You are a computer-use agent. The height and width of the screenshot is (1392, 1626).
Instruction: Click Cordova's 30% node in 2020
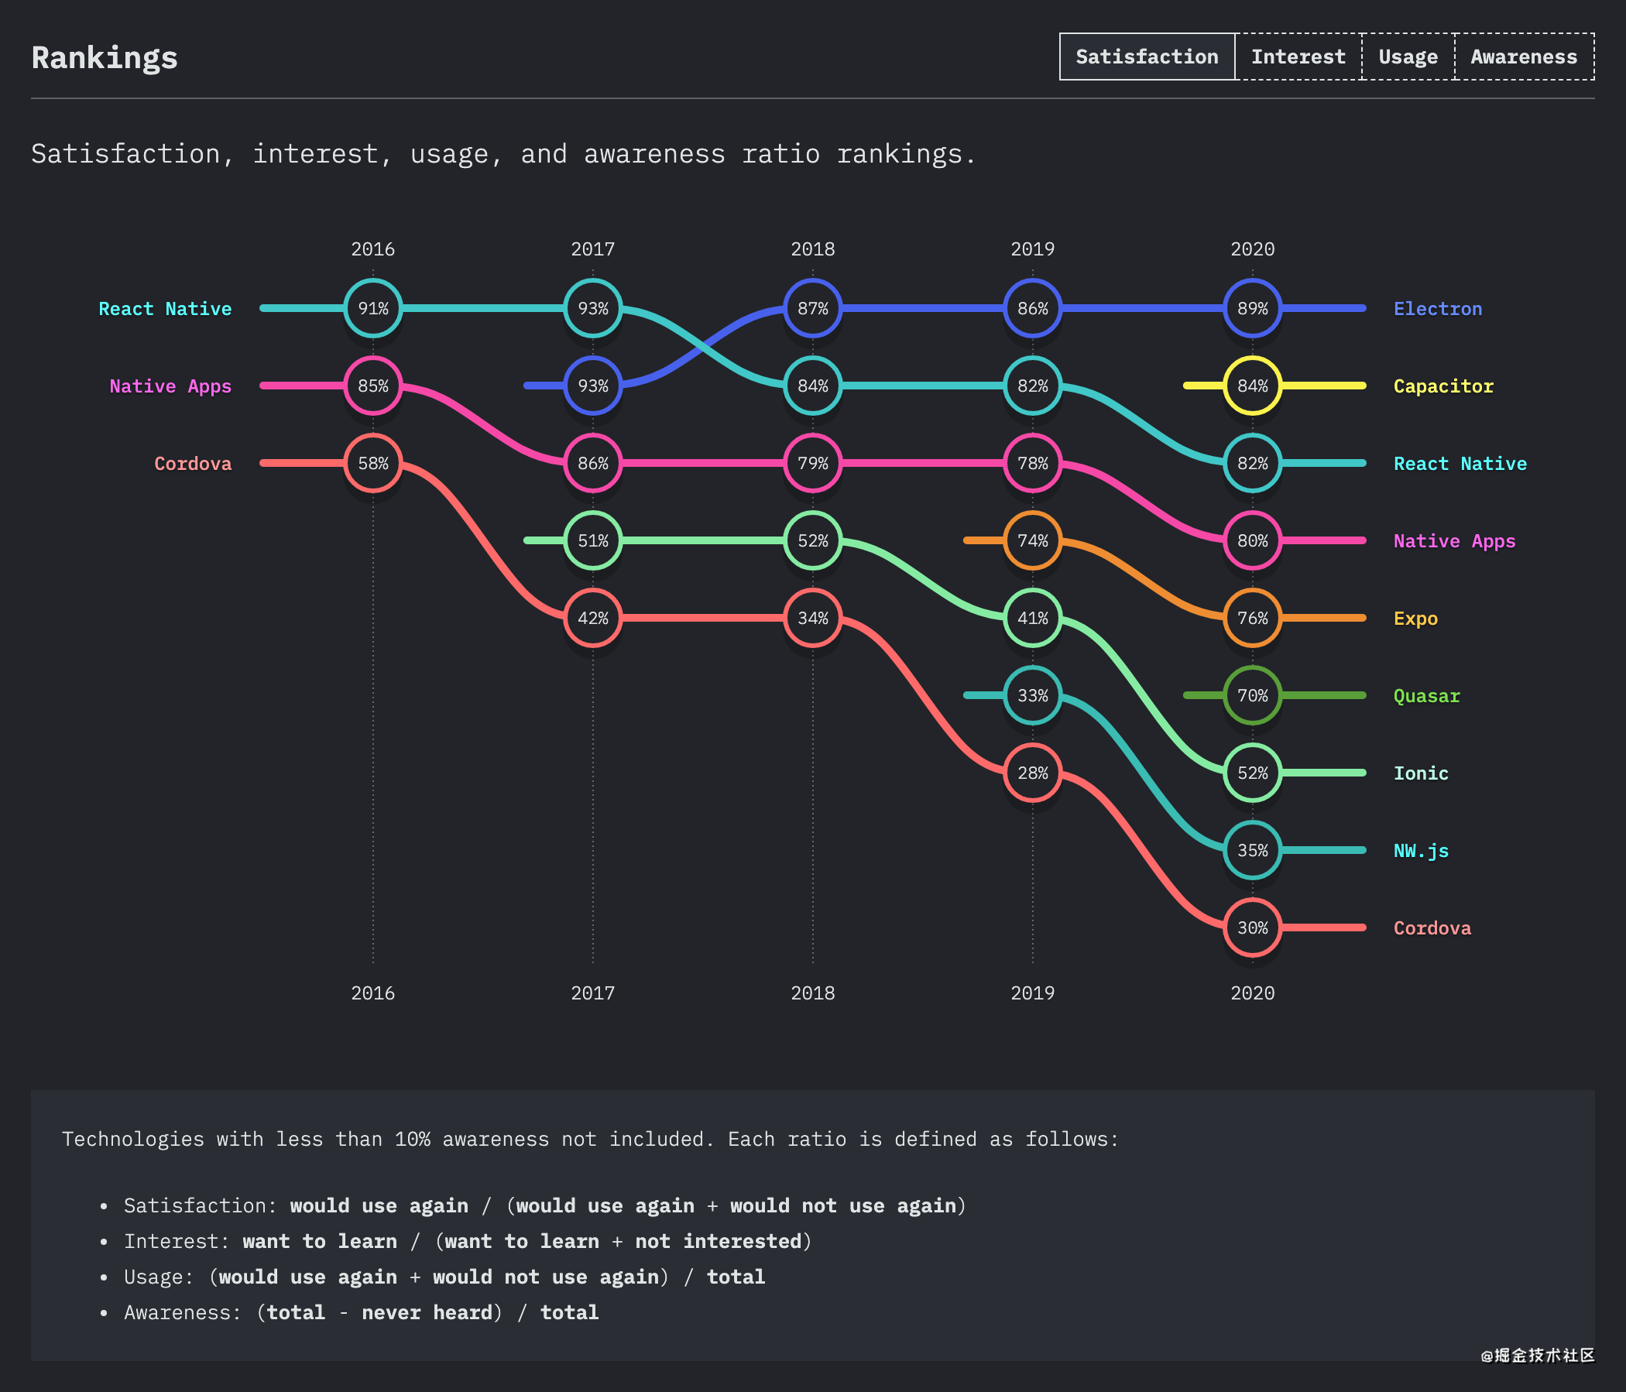(1253, 927)
